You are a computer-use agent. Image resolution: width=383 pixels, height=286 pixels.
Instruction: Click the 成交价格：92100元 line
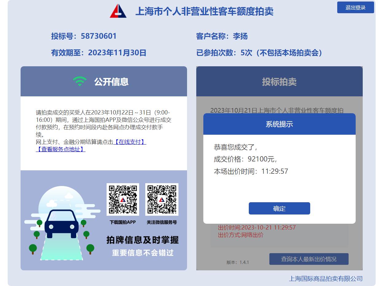(x=245, y=159)
